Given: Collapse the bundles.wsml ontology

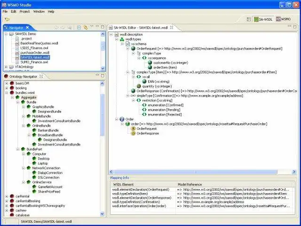Looking at the screenshot, I should pyautogui.click(x=7, y=93).
